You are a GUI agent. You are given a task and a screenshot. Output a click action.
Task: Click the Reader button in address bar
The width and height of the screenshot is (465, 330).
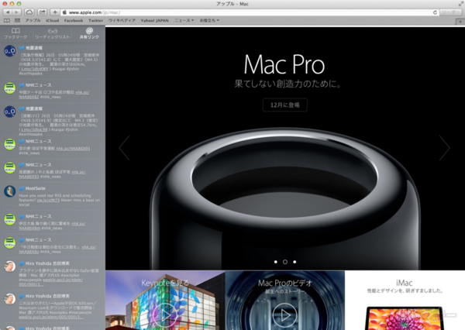(x=450, y=12)
